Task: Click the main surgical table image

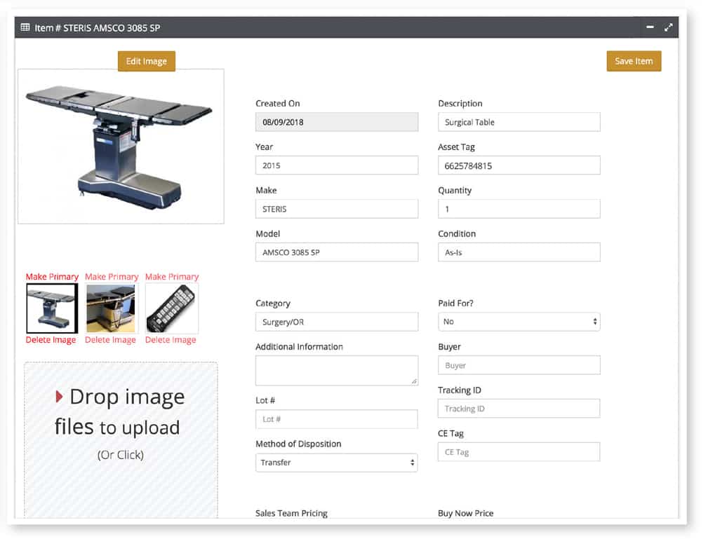Action: [121, 146]
